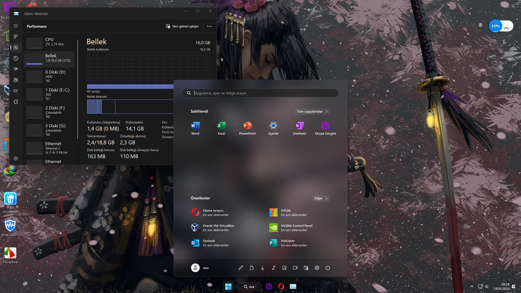The width and height of the screenshot is (521, 293).
Task: Expand 'Diğer' recommended items
Action: pos(321,198)
